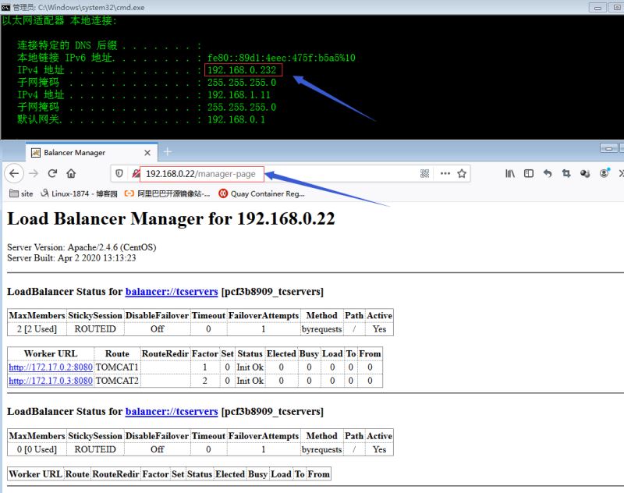Click the first balancer://tcservers link

click(172, 292)
